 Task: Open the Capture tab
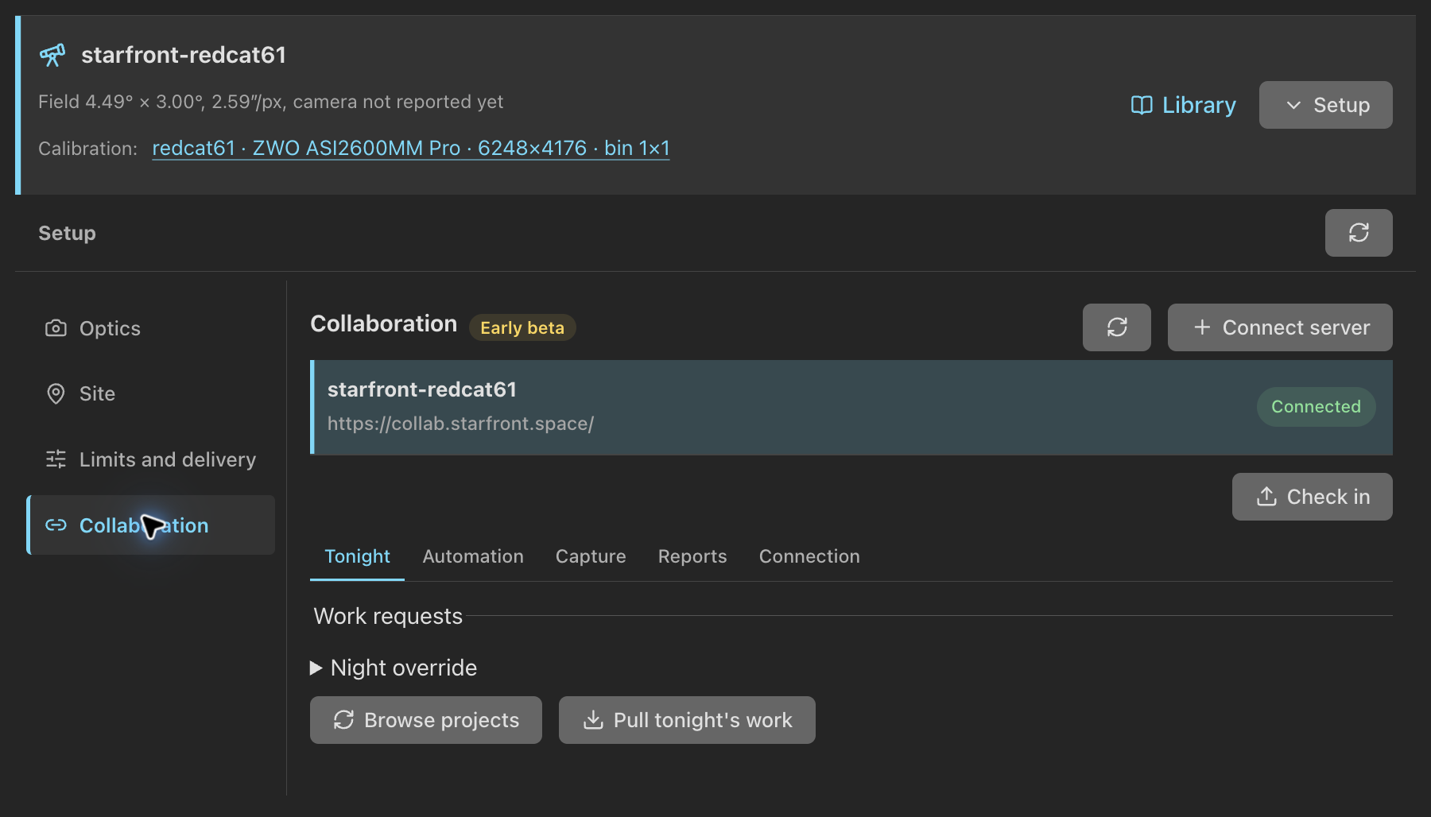[x=591, y=556]
